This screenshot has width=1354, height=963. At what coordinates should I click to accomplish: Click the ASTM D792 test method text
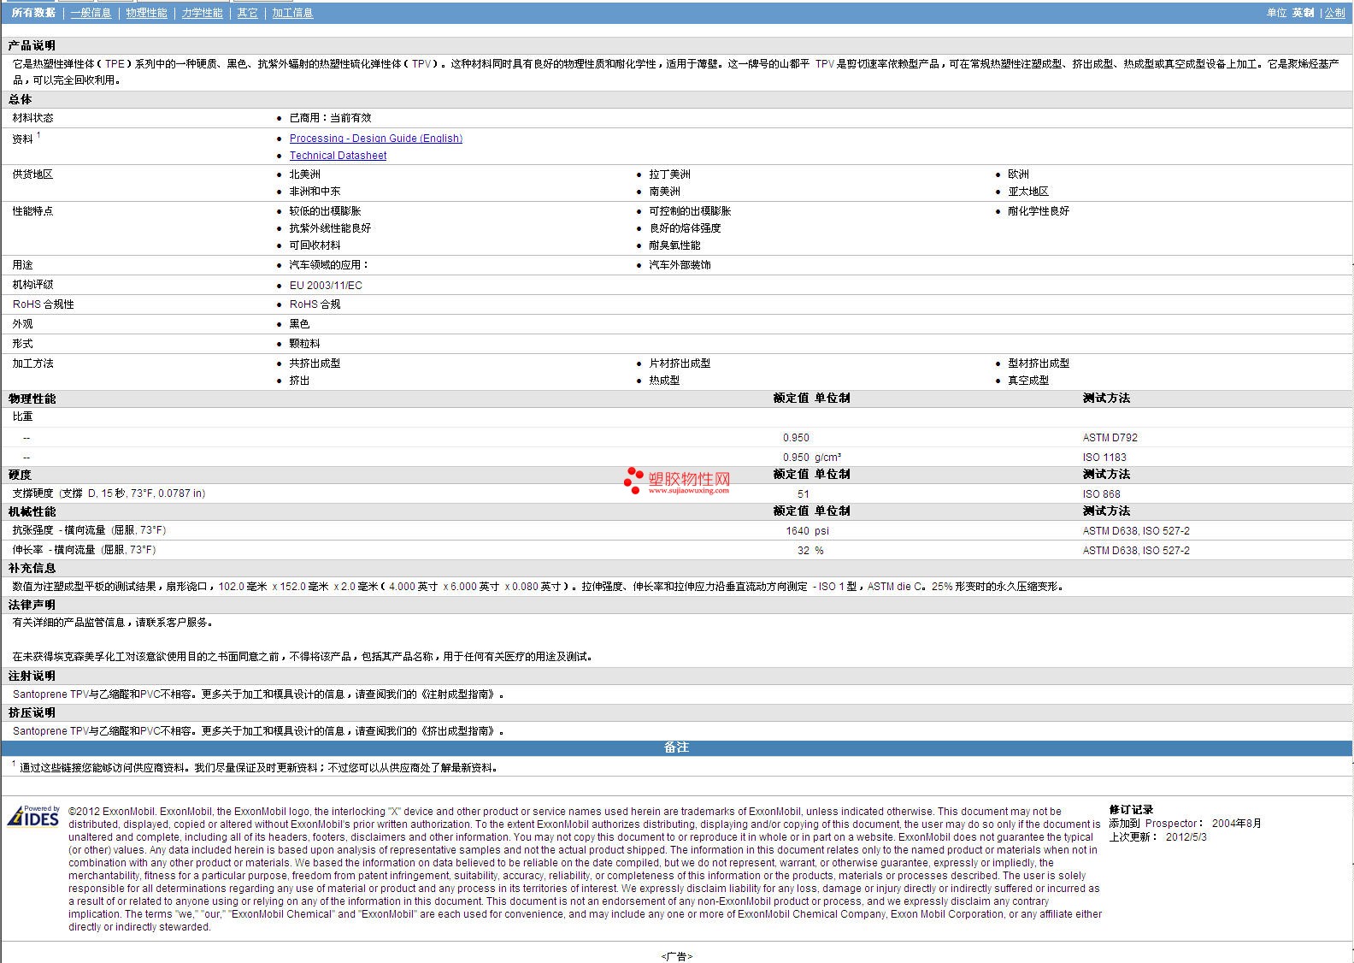click(1110, 438)
